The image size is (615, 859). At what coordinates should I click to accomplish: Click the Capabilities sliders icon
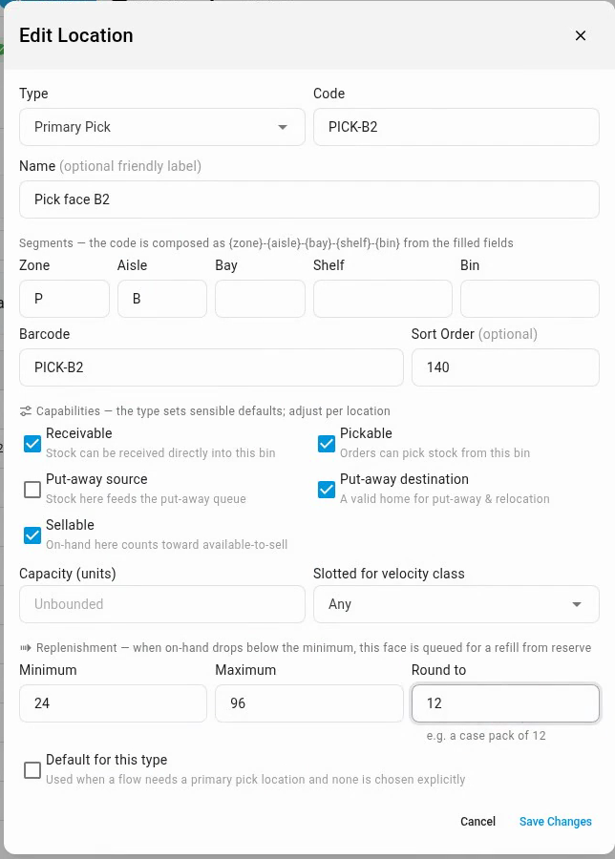tap(26, 410)
